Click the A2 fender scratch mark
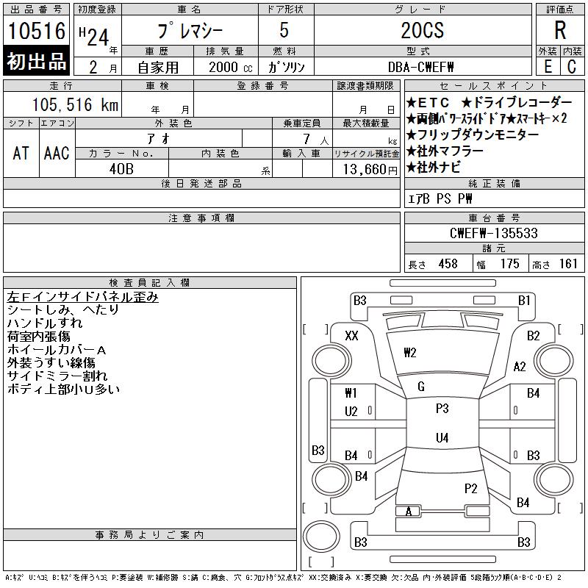 click(x=520, y=366)
